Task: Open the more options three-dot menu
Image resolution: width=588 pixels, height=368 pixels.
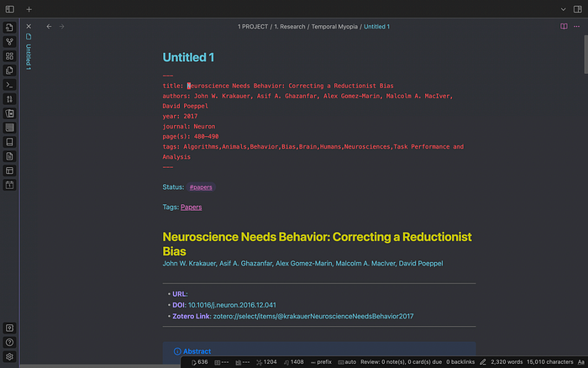Action: point(578,26)
